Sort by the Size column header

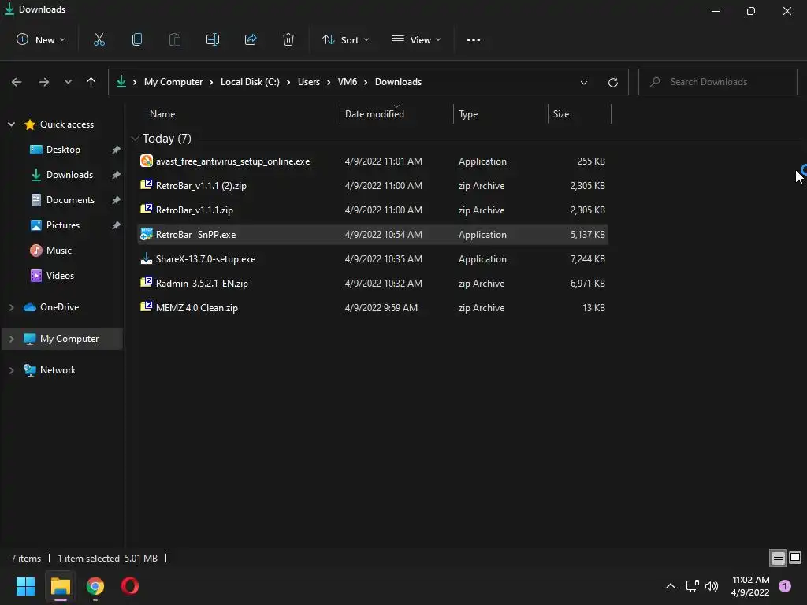tap(561, 114)
